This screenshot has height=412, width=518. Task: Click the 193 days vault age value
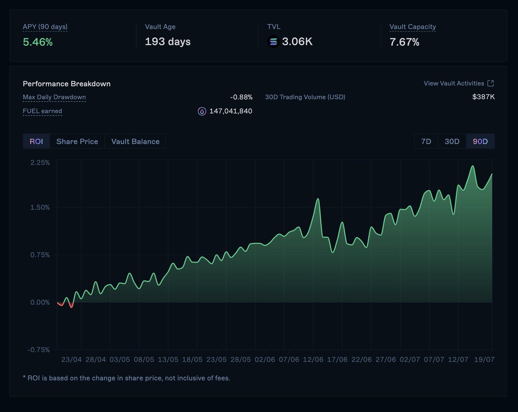point(168,42)
